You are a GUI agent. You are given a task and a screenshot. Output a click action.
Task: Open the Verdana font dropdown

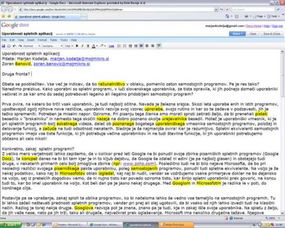(52, 46)
